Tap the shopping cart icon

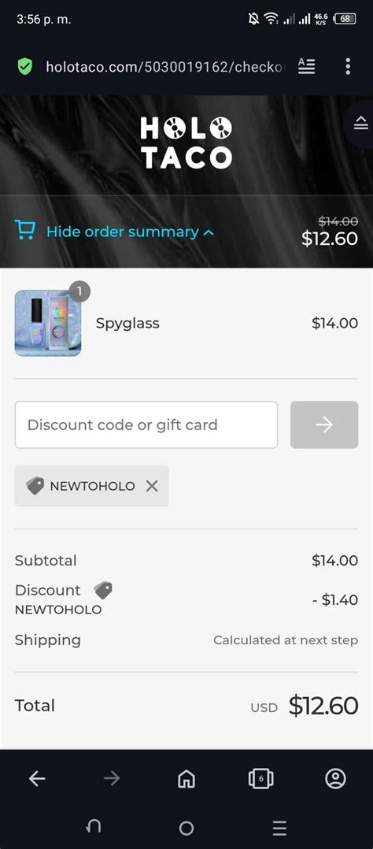(x=25, y=230)
